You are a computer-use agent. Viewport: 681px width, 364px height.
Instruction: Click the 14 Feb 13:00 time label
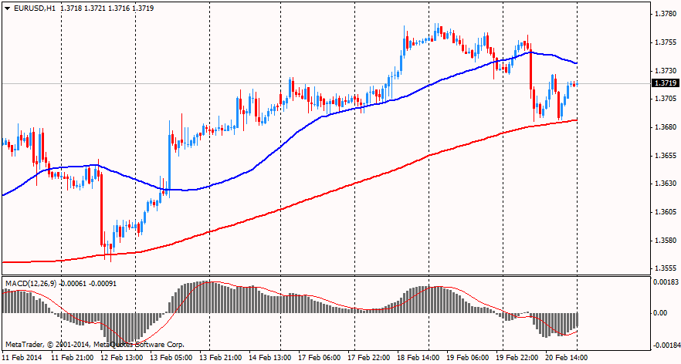[270, 357]
